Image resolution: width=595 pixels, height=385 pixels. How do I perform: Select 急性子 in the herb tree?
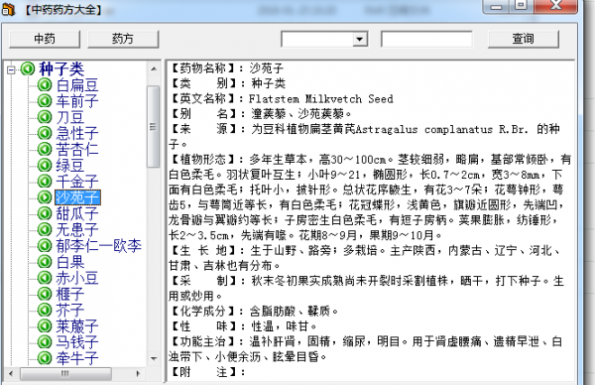tap(77, 133)
